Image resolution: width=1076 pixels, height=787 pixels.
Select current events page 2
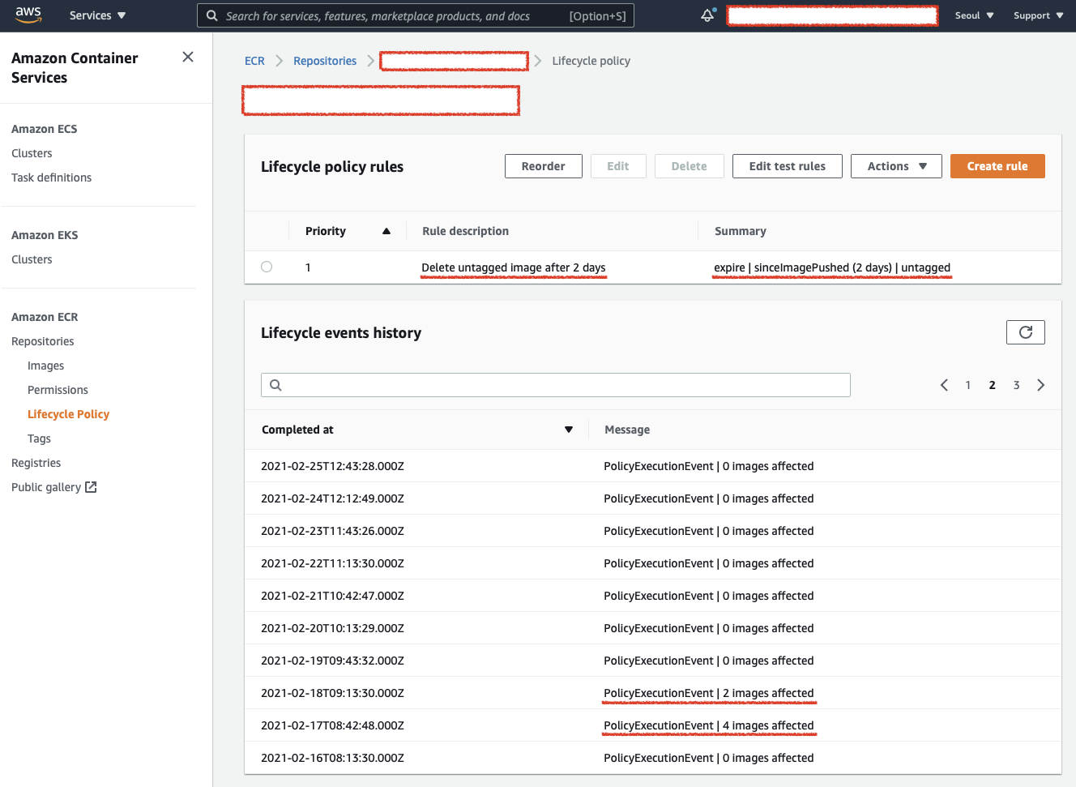pyautogui.click(x=992, y=385)
